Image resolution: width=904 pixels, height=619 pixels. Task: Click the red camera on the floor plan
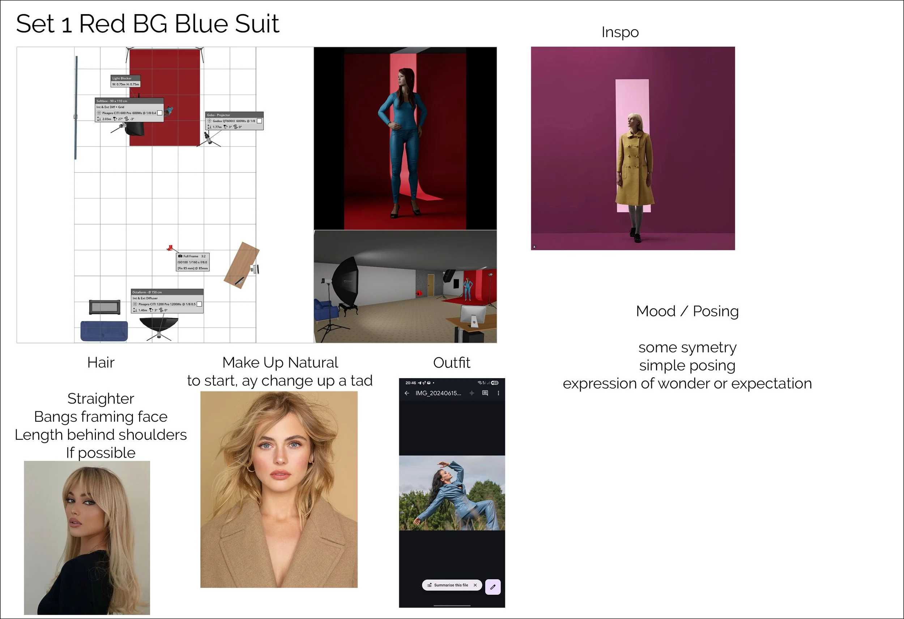click(x=170, y=247)
